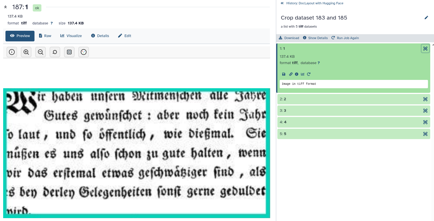Image resolution: width=434 pixels, height=221 pixels.
Task: Save dataset 1 with the floppy icon
Action: tap(283, 74)
